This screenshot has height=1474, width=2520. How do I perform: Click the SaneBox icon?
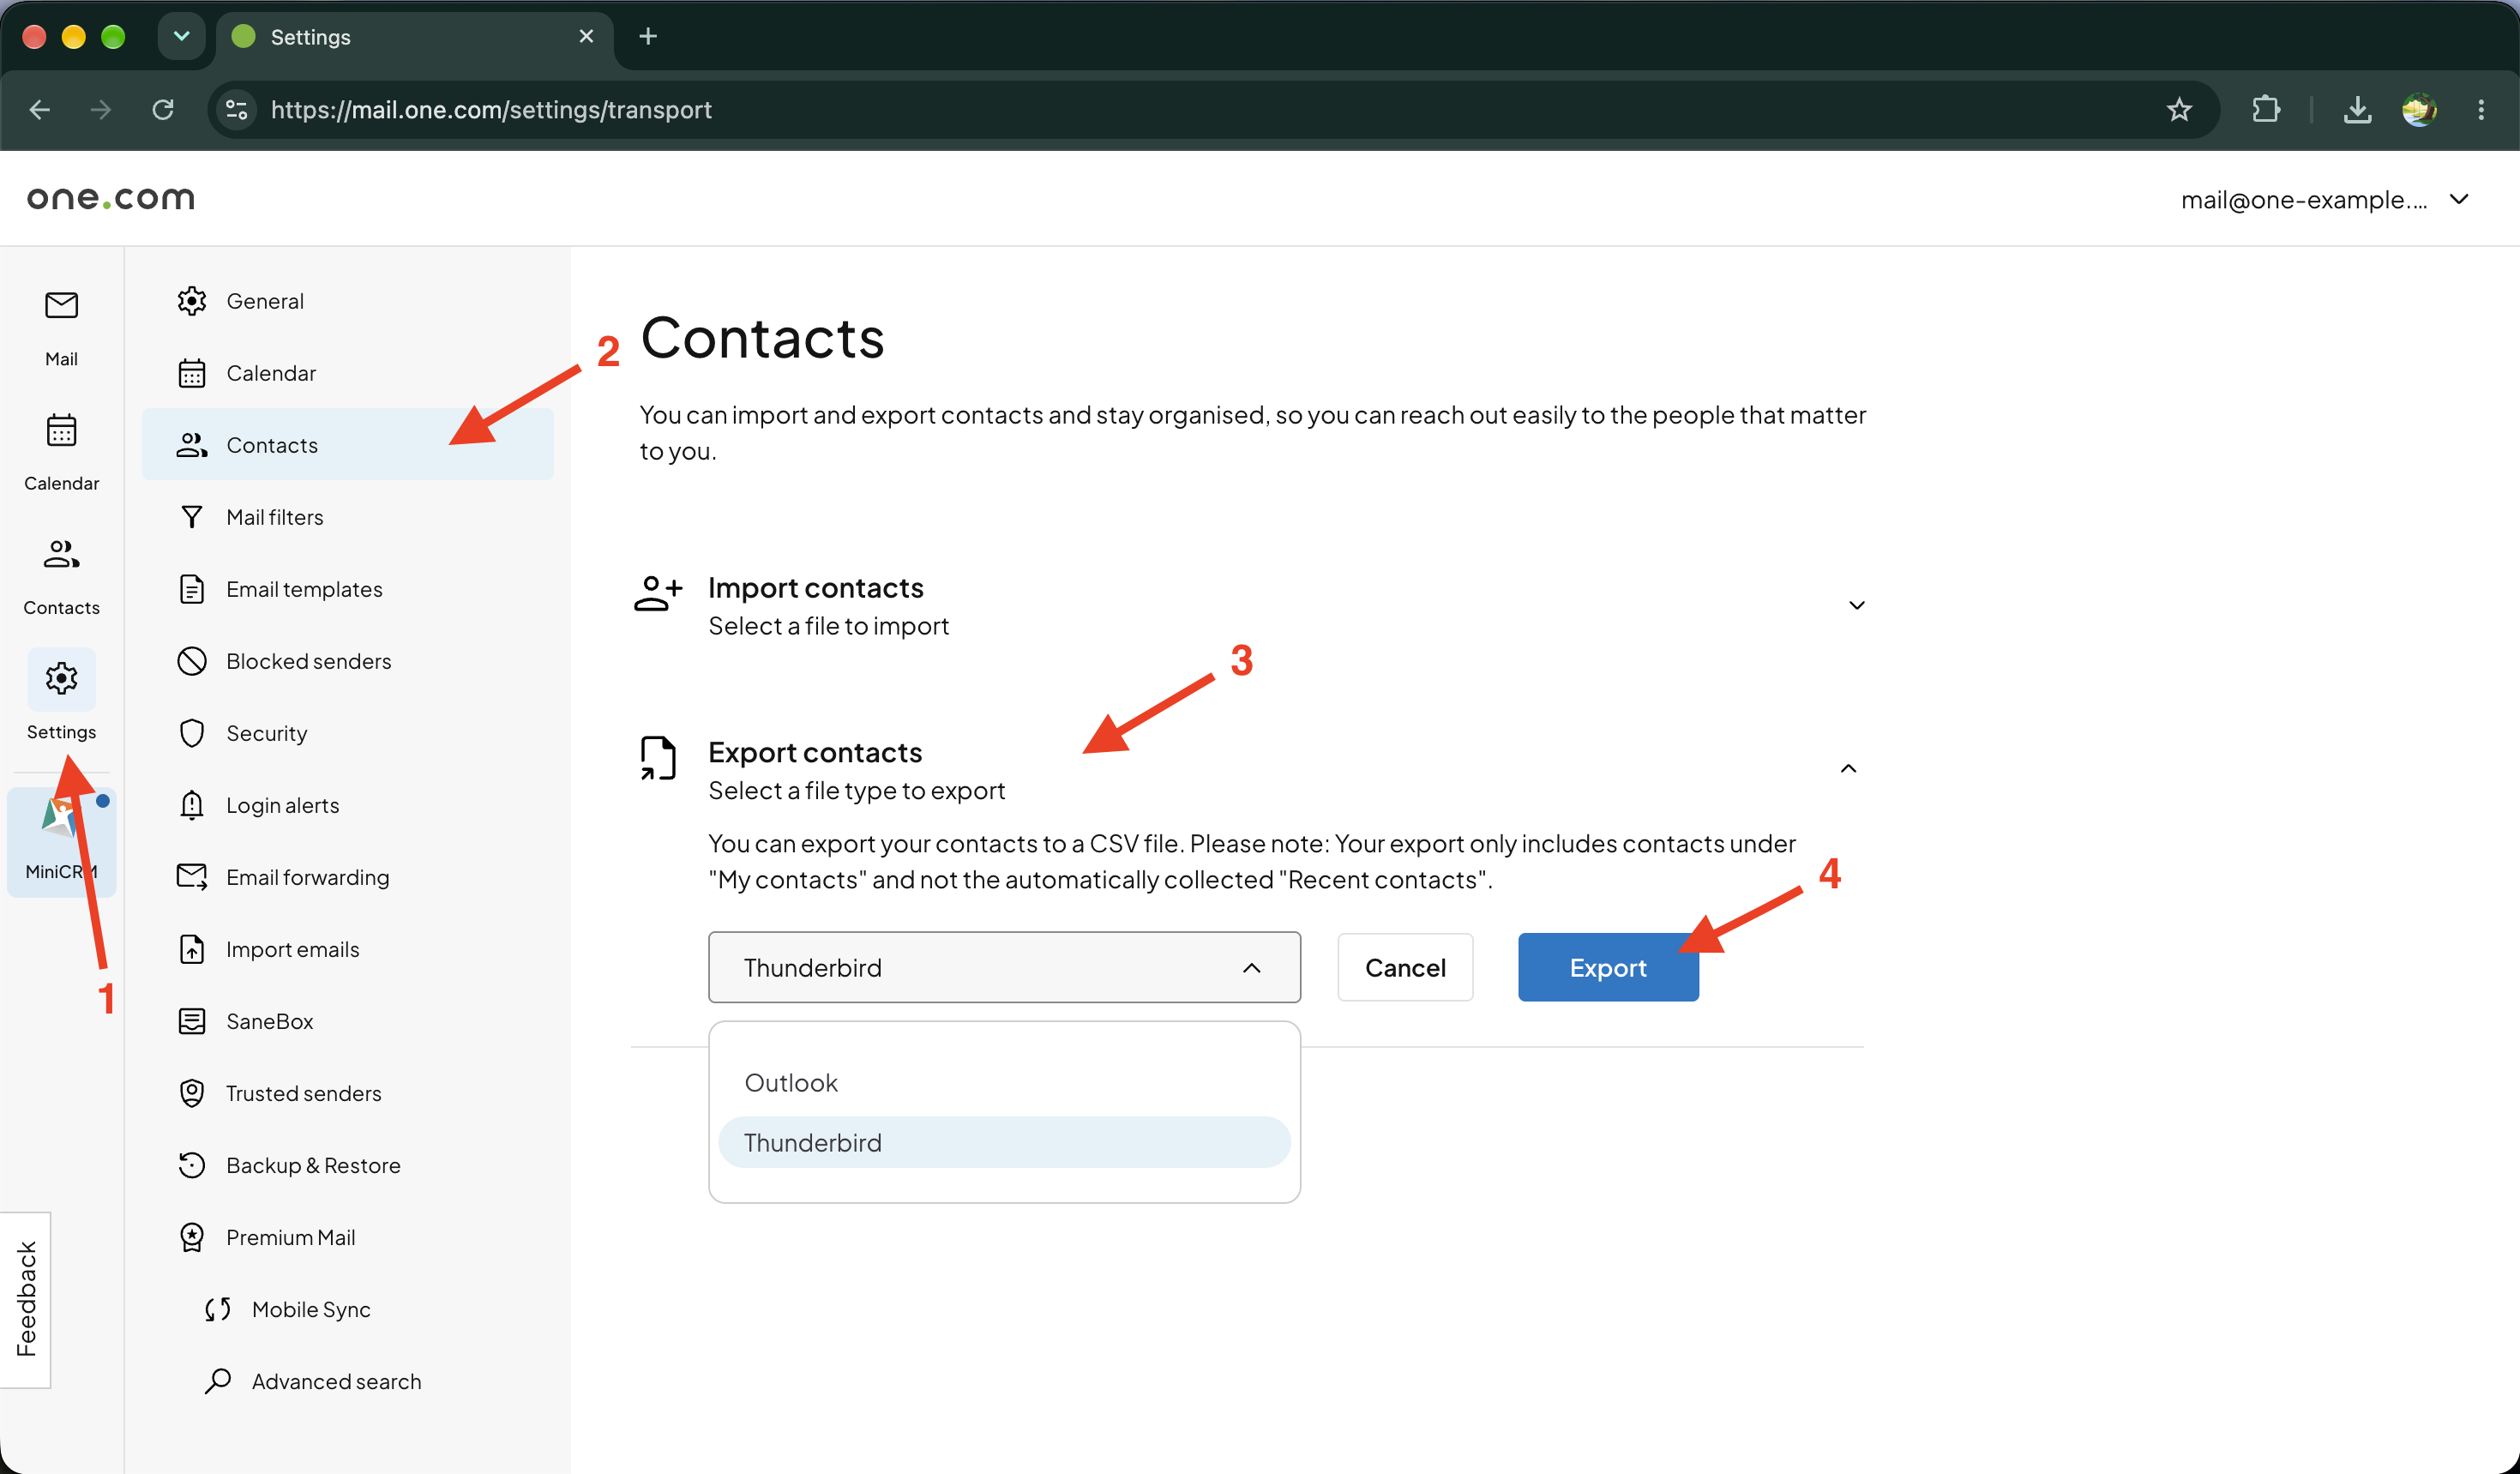click(x=191, y=1021)
